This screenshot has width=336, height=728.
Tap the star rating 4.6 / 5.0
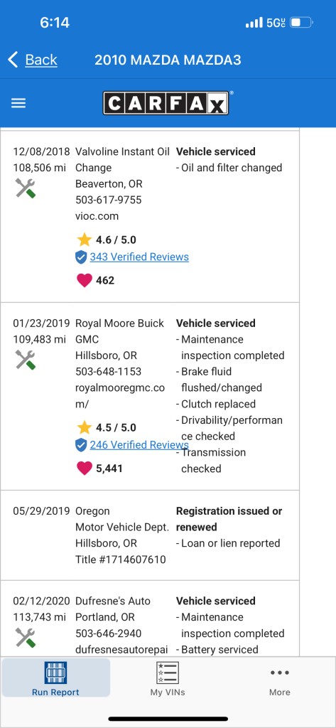click(x=107, y=240)
